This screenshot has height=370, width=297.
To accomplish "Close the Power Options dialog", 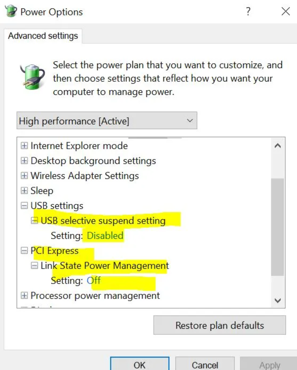I will [x=286, y=11].
